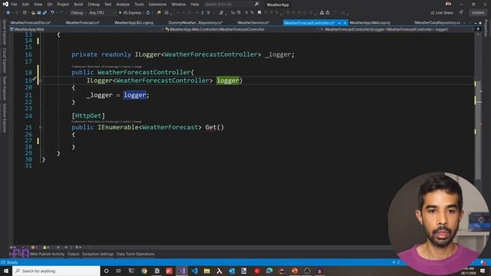491x276 pixels.
Task: Open the Cloud Explorer side panel tab
Action: (4, 60)
